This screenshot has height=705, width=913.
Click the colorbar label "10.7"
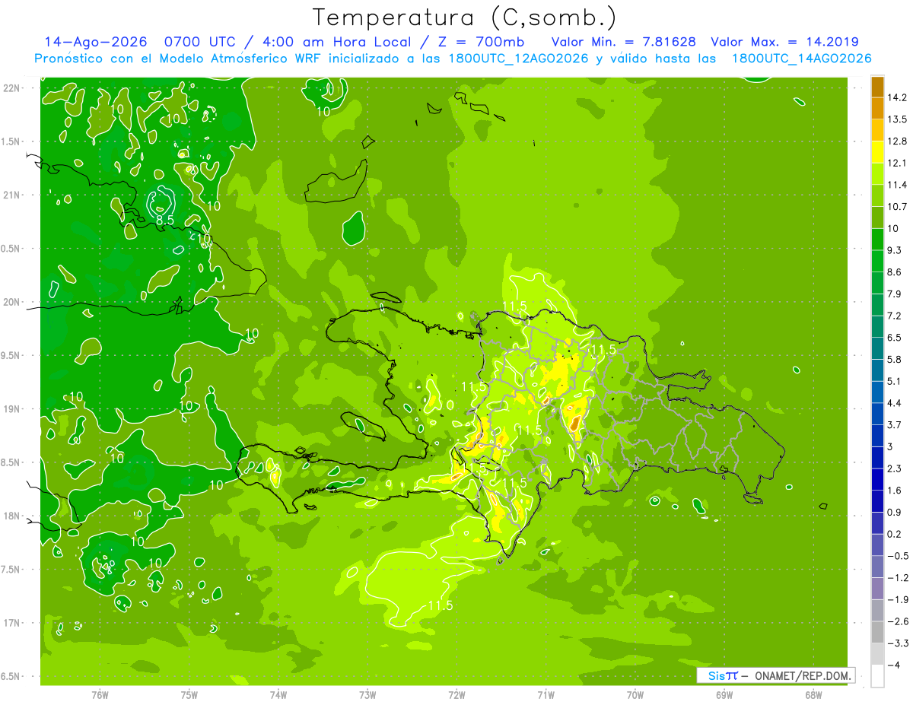[896, 207]
